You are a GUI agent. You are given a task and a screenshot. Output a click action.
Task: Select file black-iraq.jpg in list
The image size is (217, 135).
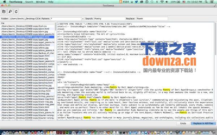[x=27, y=102]
